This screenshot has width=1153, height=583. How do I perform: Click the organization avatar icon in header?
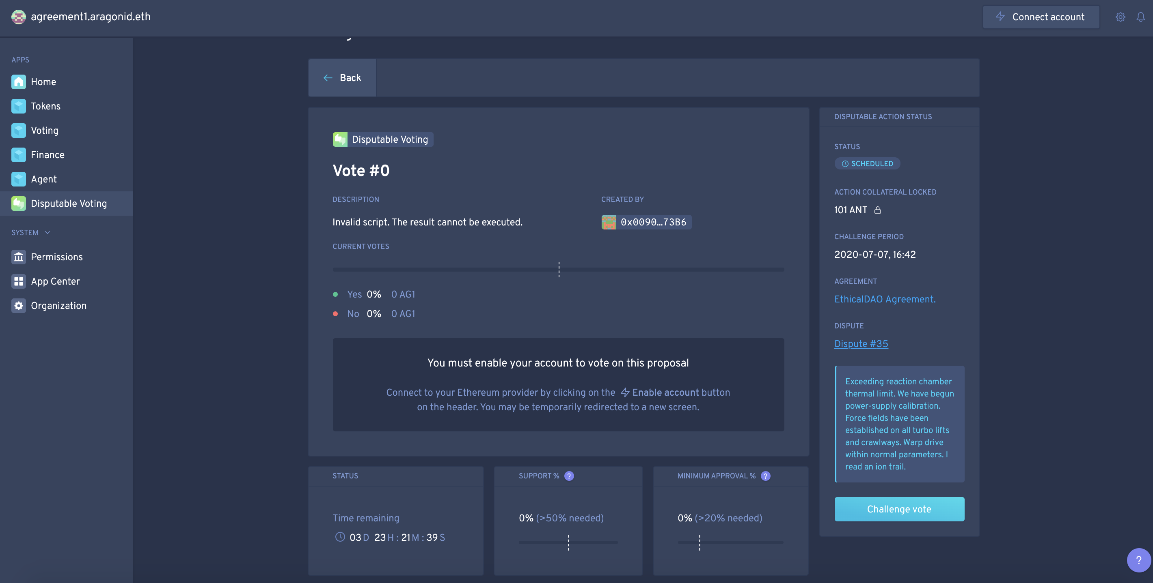click(x=18, y=17)
